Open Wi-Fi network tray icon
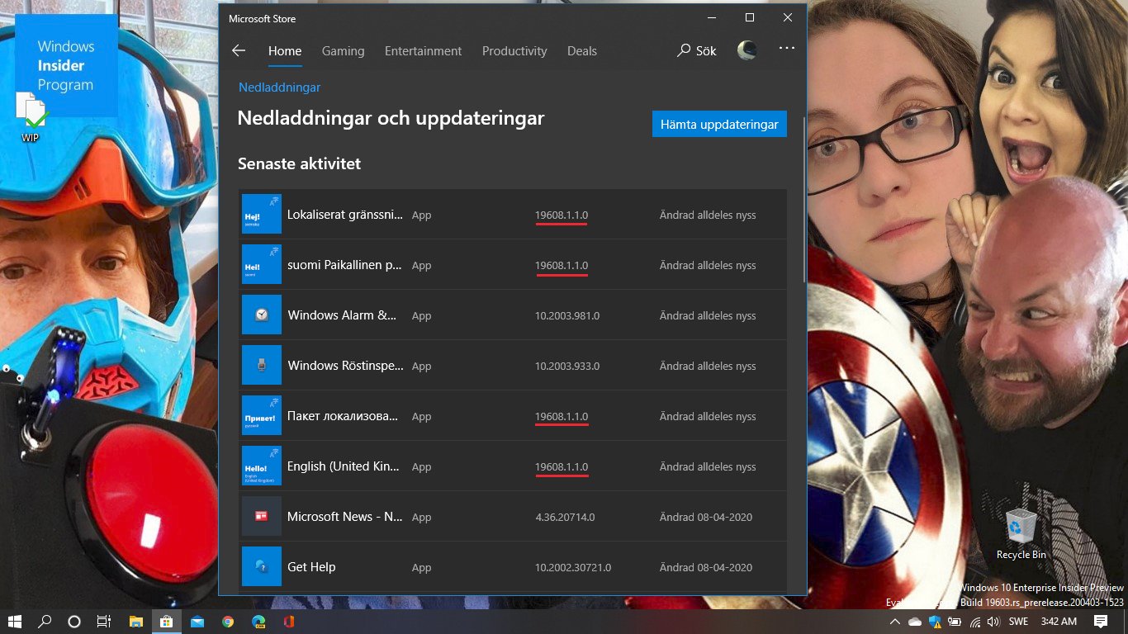The image size is (1128, 634). (975, 622)
